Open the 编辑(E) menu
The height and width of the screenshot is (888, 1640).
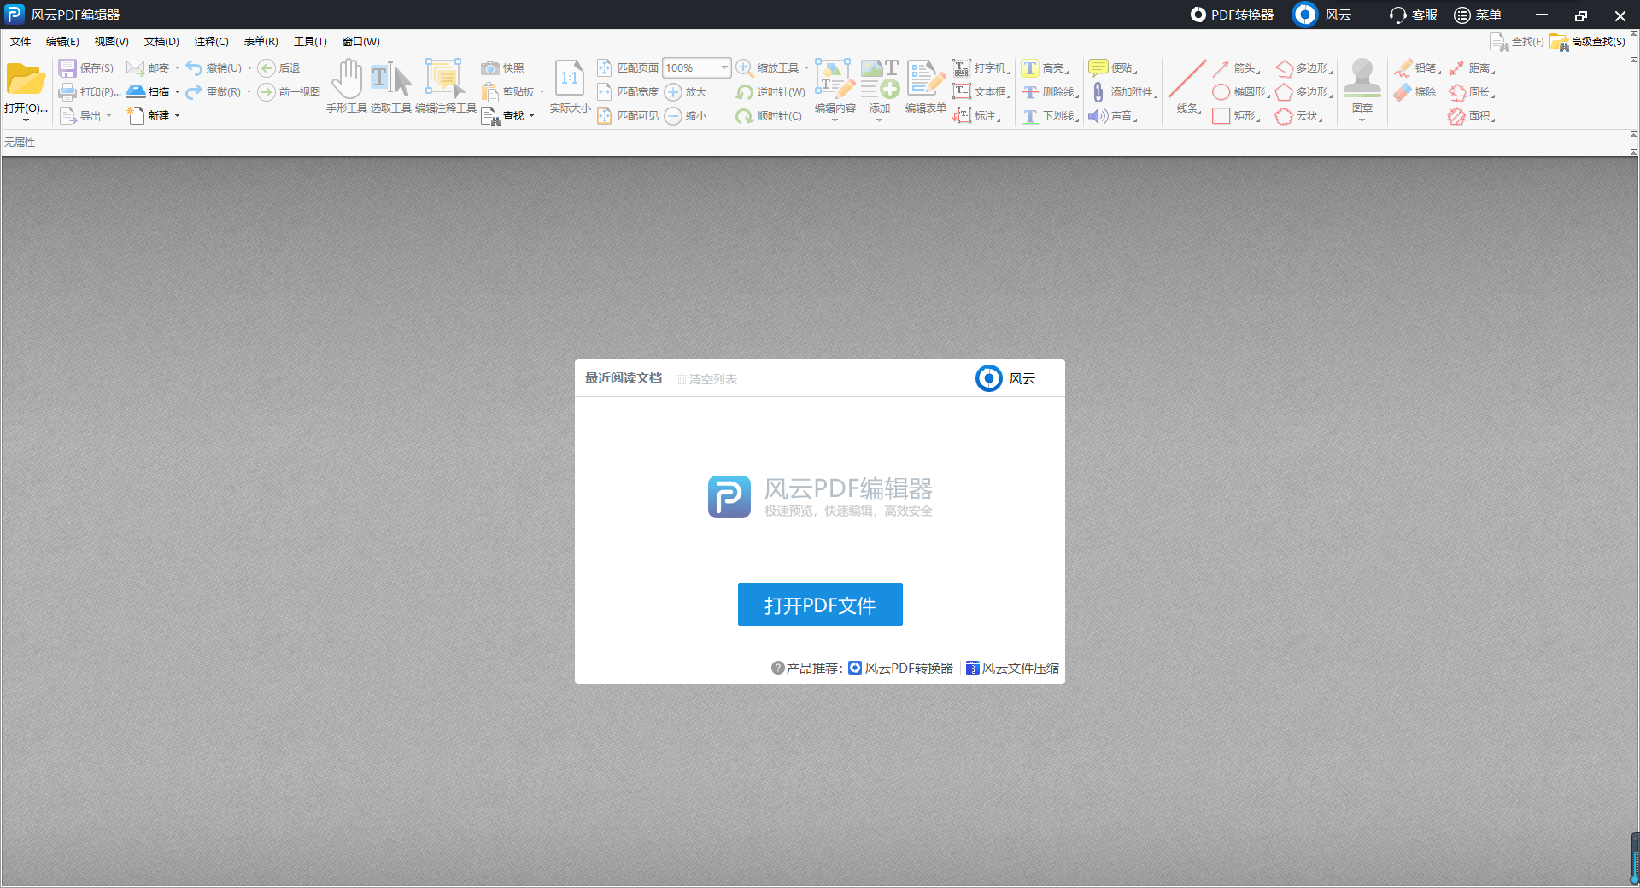pos(62,41)
